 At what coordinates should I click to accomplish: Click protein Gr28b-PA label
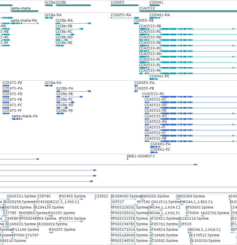tap(65, 88)
